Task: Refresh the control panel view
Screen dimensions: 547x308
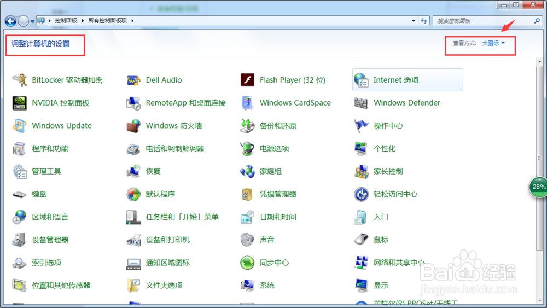Action: point(424,21)
